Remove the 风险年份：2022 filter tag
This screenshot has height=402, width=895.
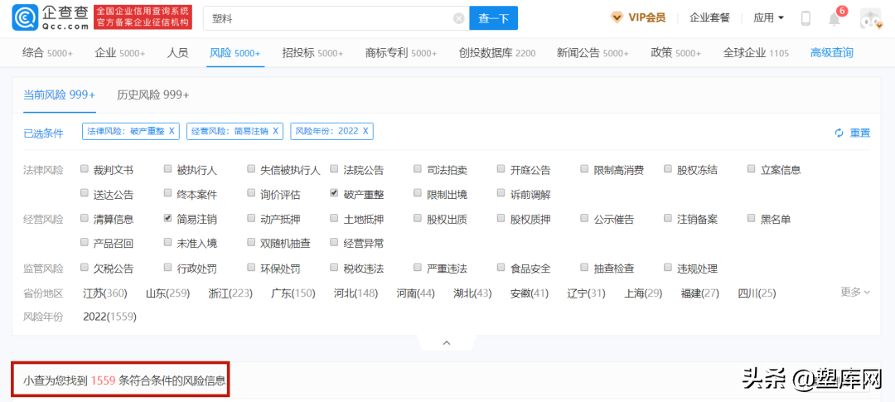click(x=365, y=131)
